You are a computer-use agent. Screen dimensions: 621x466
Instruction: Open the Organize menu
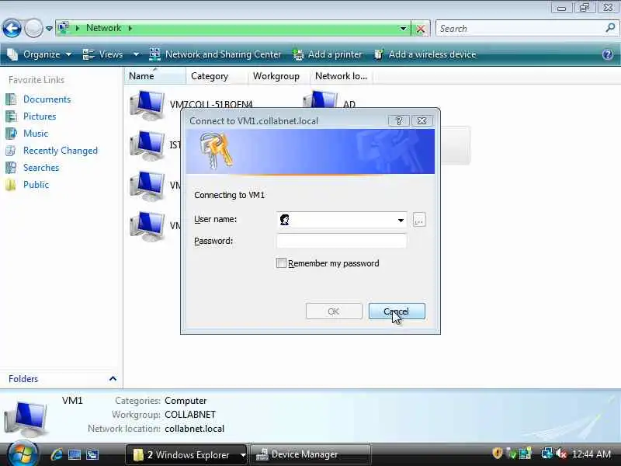click(40, 54)
